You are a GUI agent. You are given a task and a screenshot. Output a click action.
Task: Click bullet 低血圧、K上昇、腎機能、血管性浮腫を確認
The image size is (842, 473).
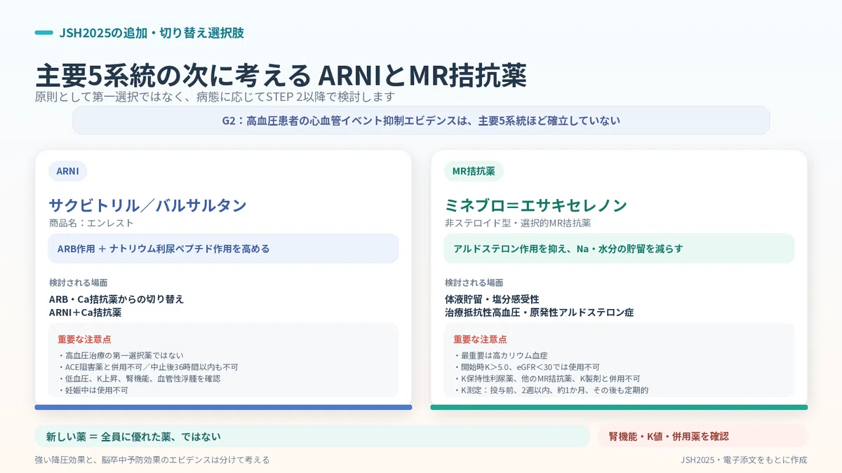tap(139, 378)
